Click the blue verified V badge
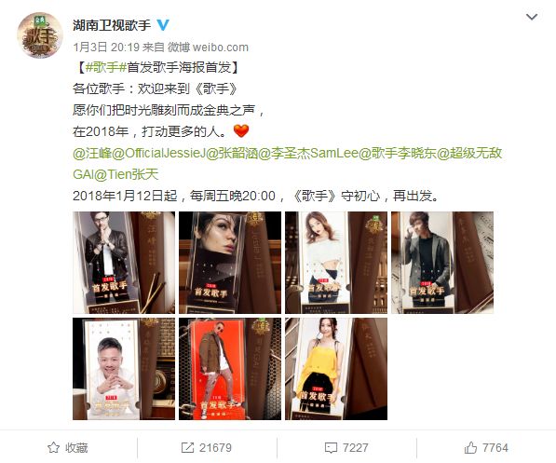Screen dimensions: 556x463 (163, 25)
